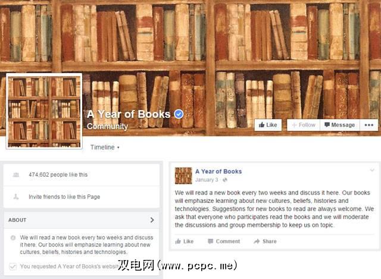
Task: Click the thumbs-up Like button on cover
Action: tap(268, 125)
